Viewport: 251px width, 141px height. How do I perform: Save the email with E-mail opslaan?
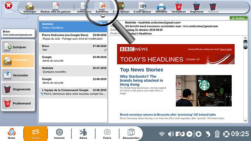pos(142,7)
